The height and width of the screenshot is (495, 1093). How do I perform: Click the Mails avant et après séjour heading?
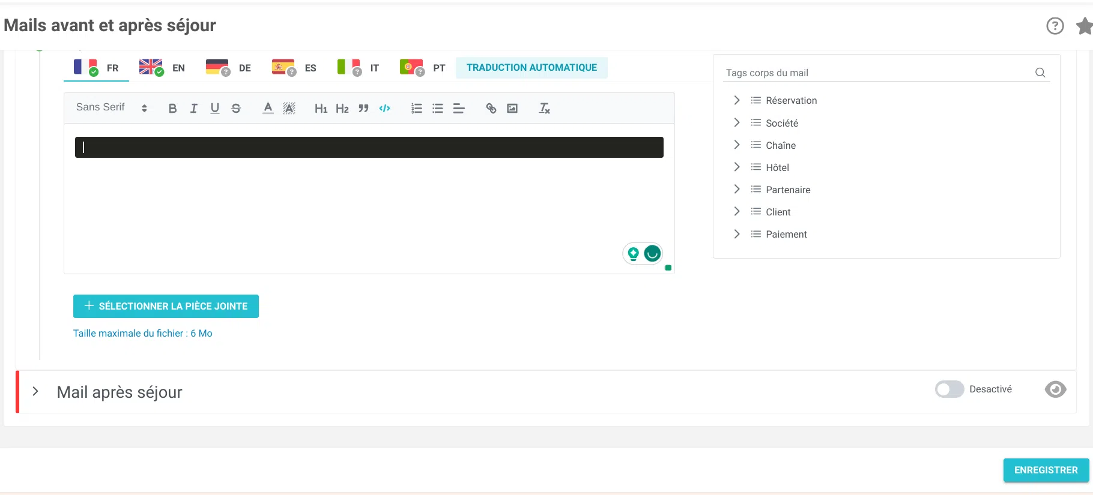tap(110, 25)
